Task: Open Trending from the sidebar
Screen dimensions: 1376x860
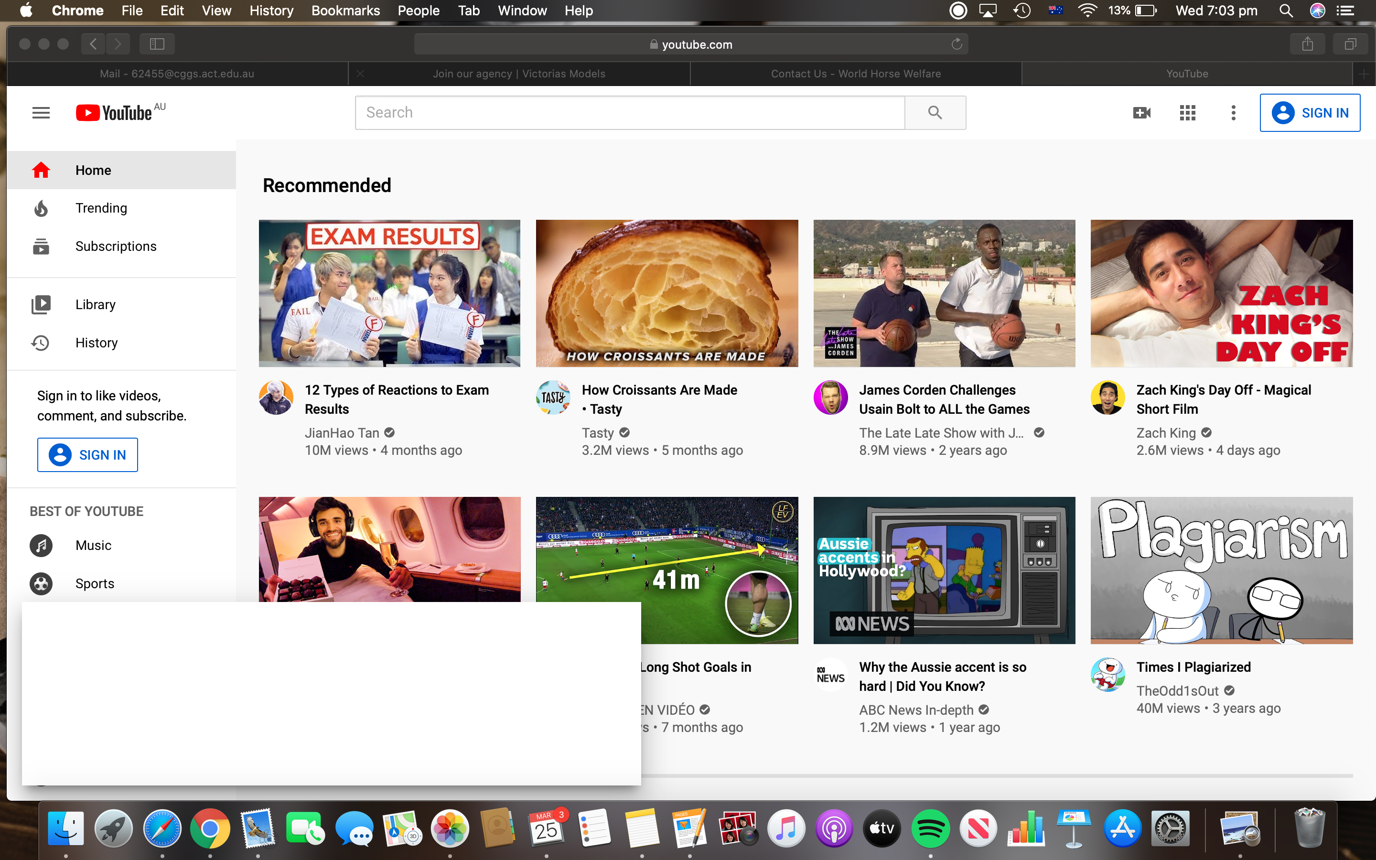Action: click(x=101, y=208)
